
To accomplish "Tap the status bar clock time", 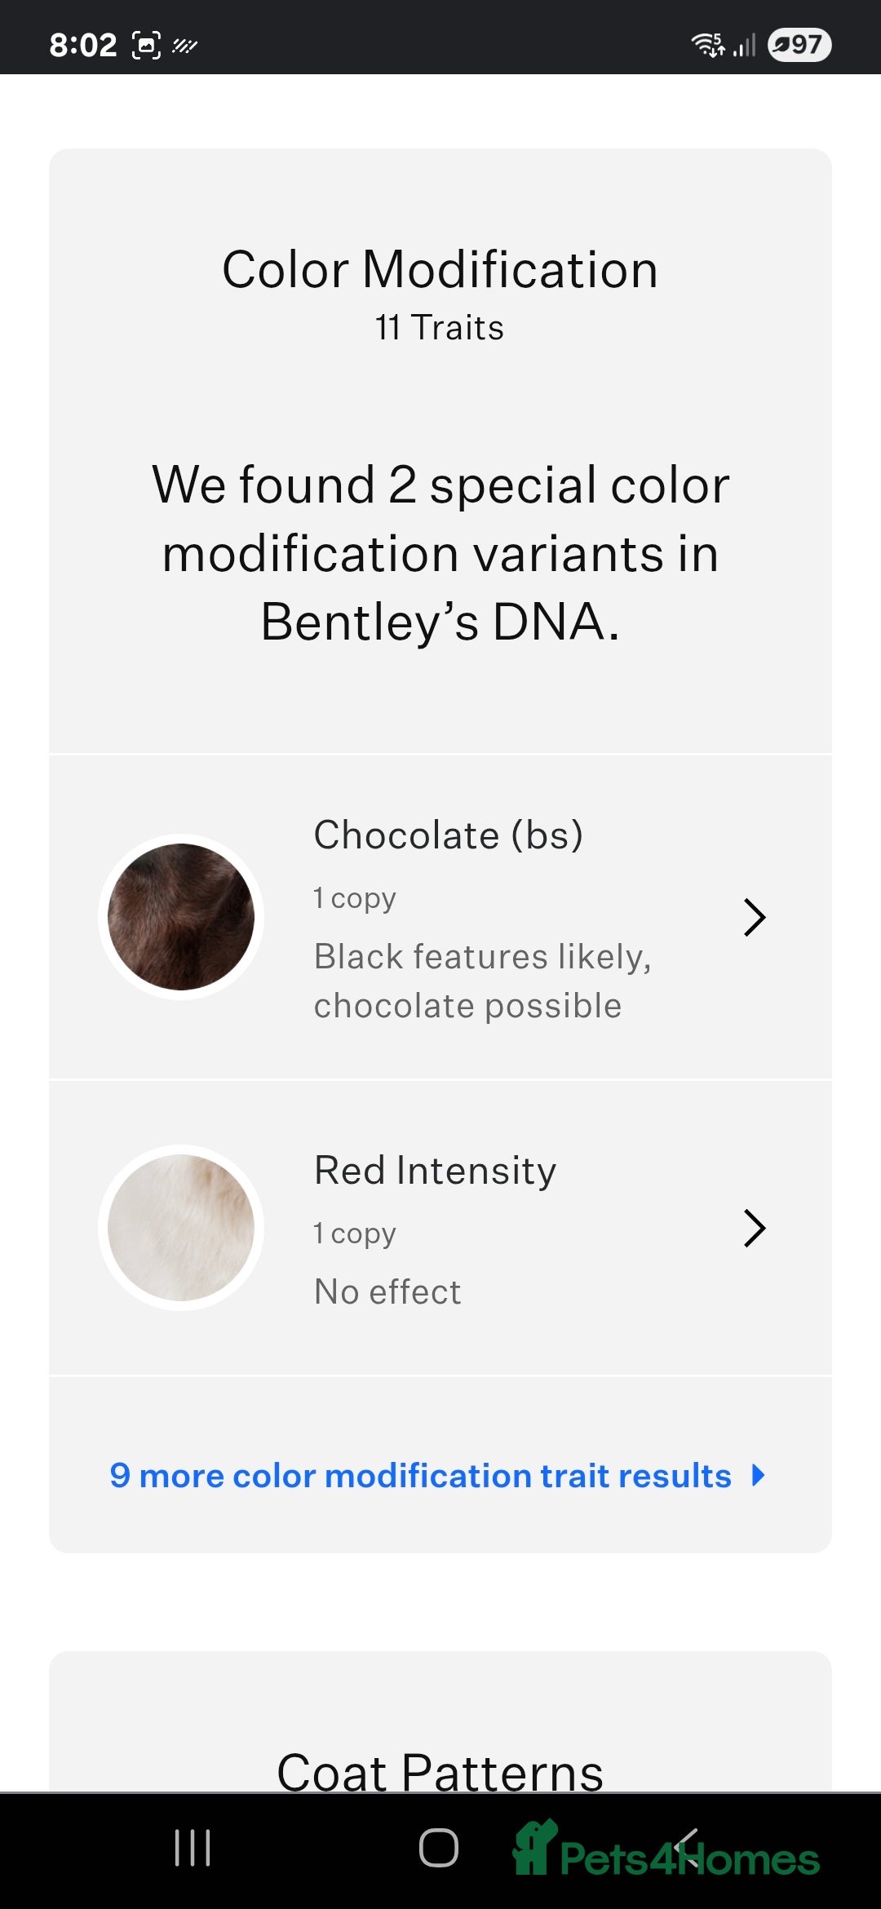I will [x=83, y=45].
